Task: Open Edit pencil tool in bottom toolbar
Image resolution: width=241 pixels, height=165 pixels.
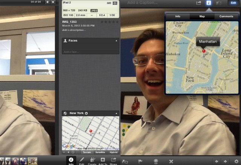Action: (x=82, y=161)
